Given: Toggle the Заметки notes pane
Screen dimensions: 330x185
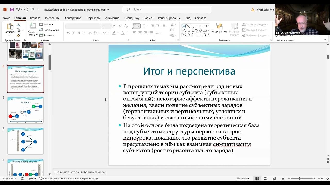Looking at the screenshot, I should click(243, 178).
